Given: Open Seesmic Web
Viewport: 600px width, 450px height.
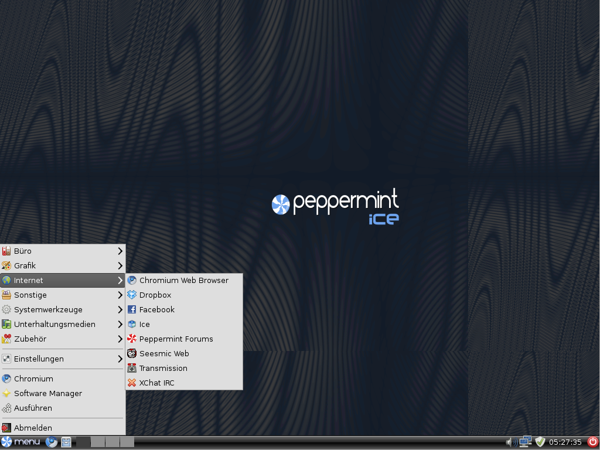Looking at the screenshot, I should 163,353.
